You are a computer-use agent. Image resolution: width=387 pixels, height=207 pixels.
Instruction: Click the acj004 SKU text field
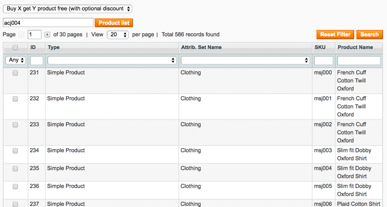pyautogui.click(x=48, y=23)
